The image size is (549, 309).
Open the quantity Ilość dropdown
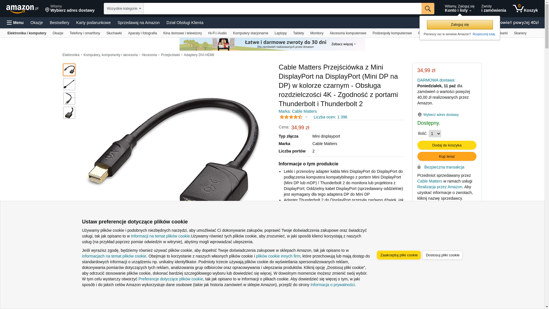(x=435, y=134)
